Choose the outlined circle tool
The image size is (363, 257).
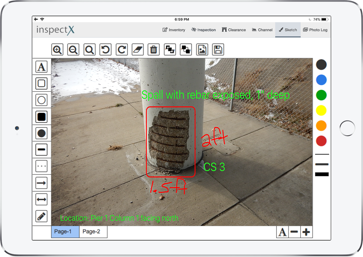click(x=41, y=100)
